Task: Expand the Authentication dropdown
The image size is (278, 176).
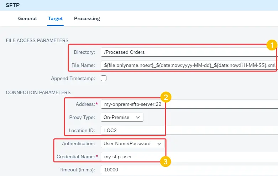Action: tap(133, 143)
